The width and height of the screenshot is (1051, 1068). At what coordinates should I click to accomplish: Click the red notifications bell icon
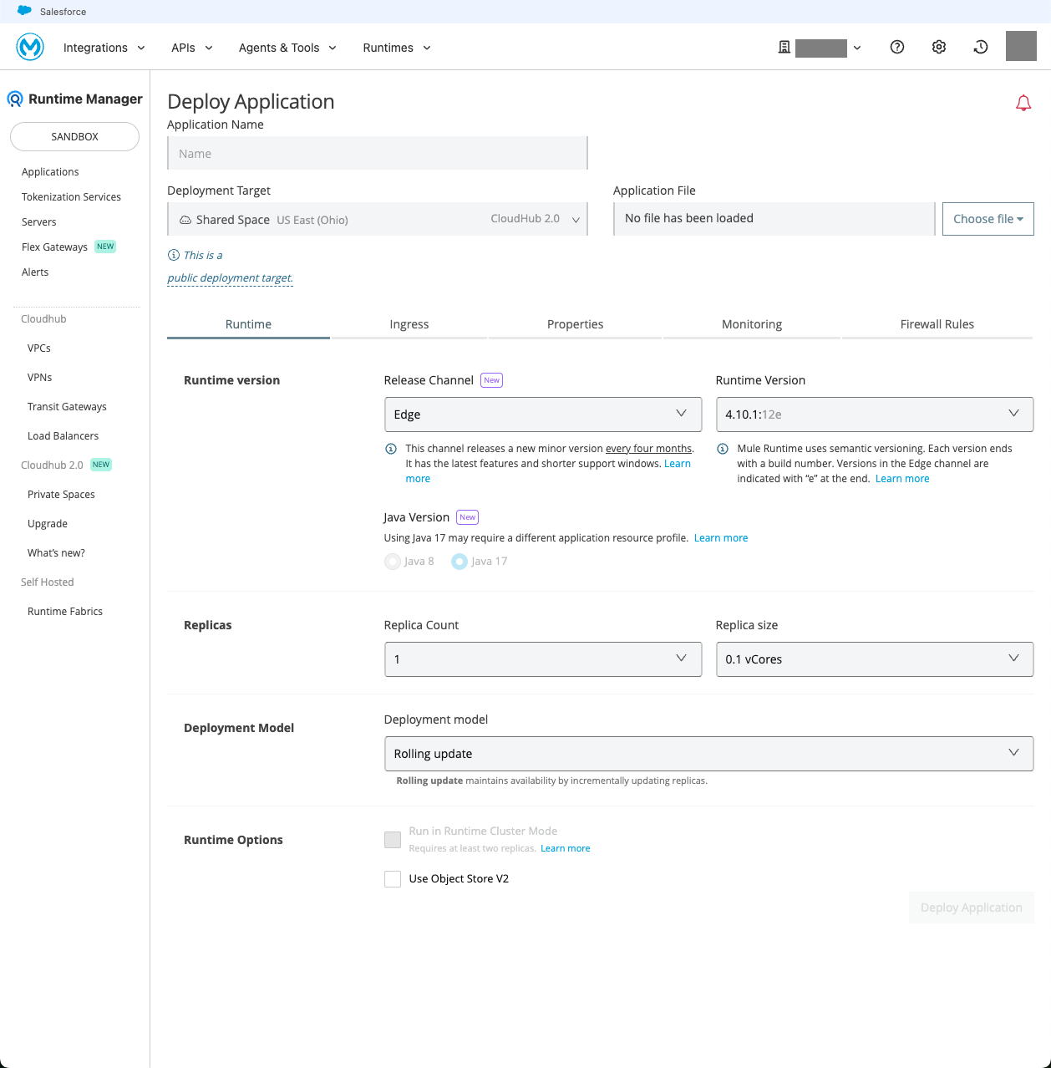(x=1023, y=103)
